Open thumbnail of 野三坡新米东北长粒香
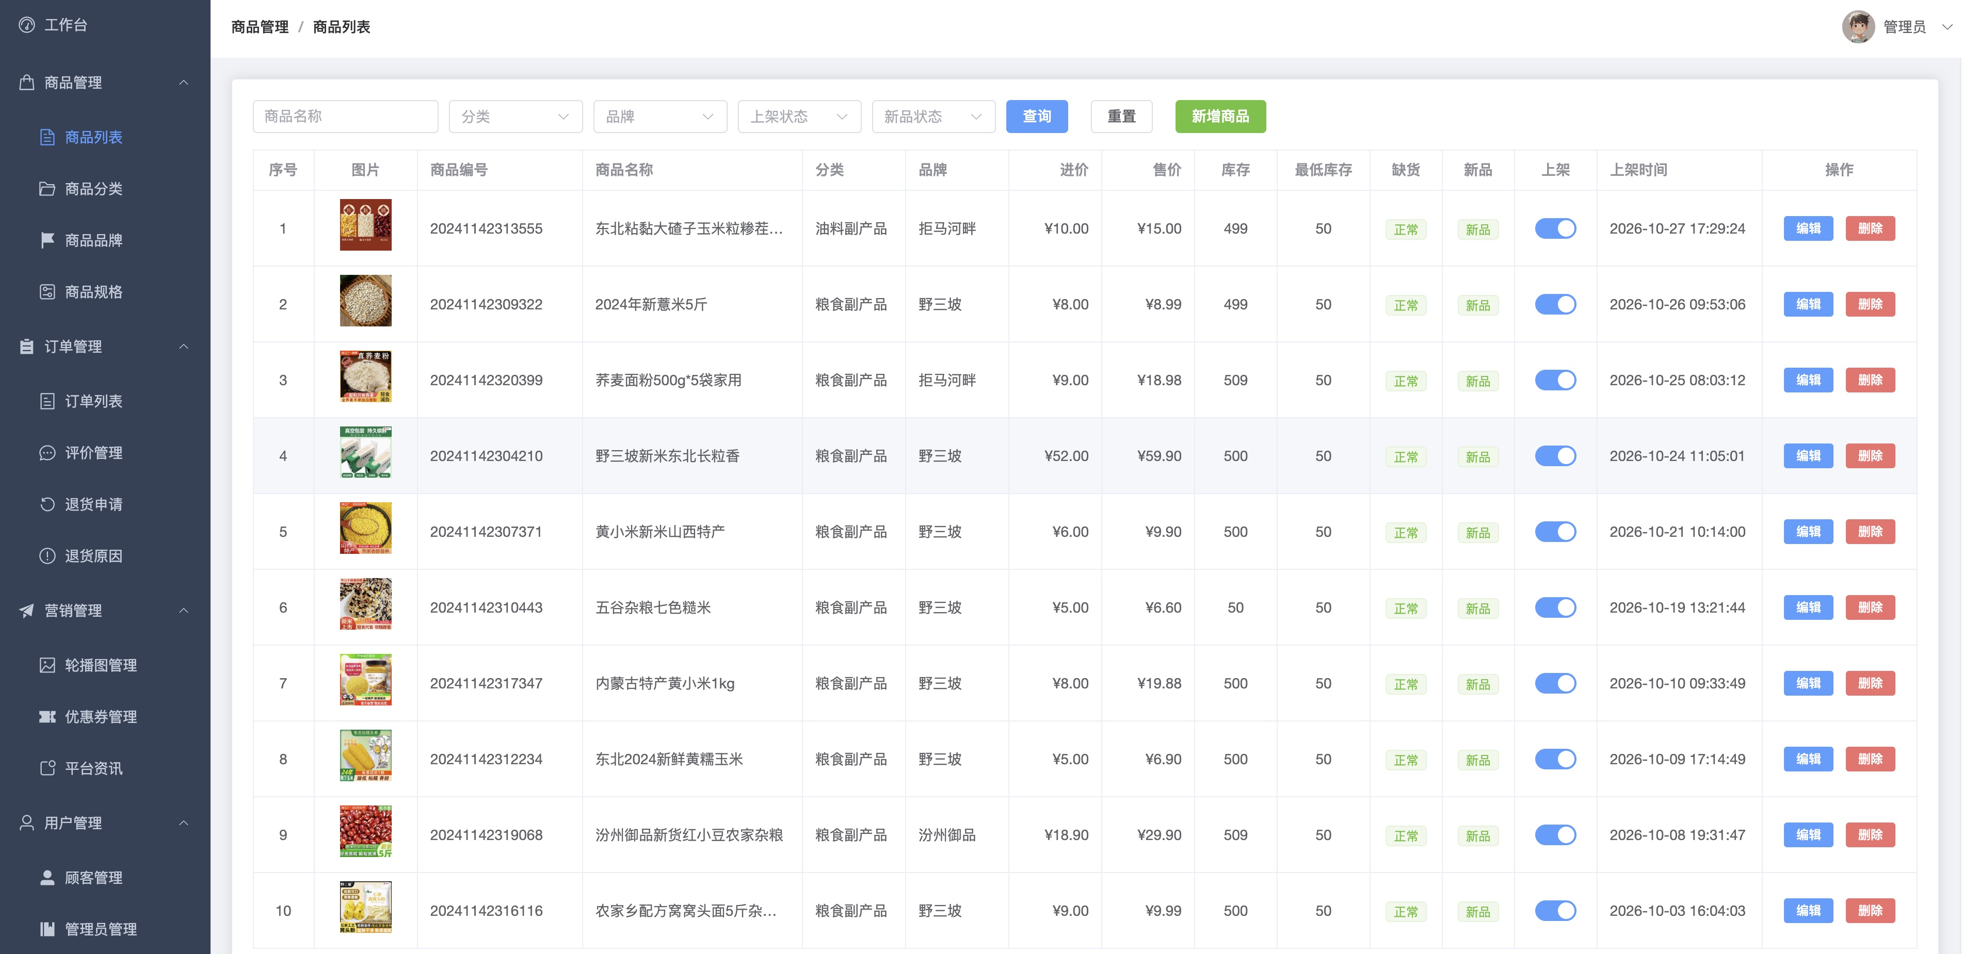This screenshot has width=1963, height=954. pos(365,452)
